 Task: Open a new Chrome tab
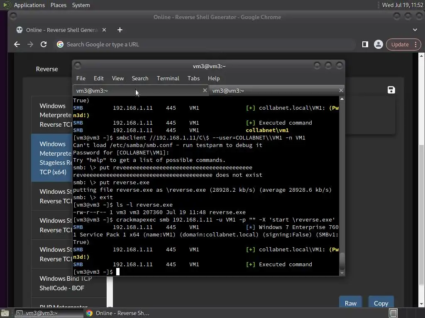(x=120, y=30)
